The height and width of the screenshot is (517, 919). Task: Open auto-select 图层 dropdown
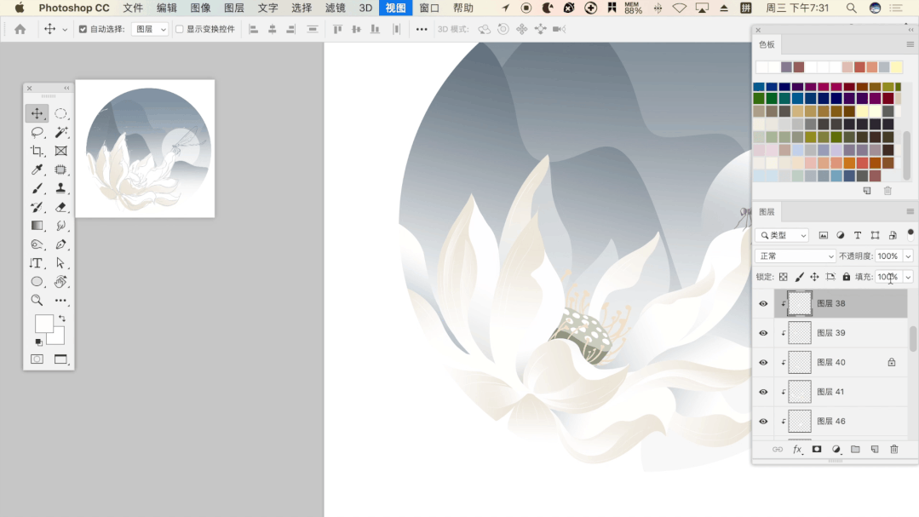150,29
